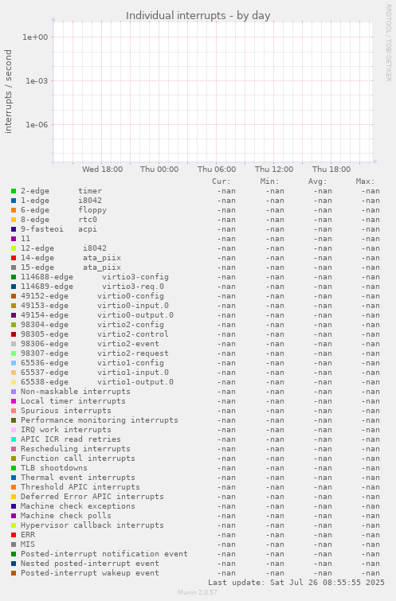Image resolution: width=396 pixels, height=601 pixels.
Task: Click the Wed 18:00 time axis label
Action: [102, 169]
